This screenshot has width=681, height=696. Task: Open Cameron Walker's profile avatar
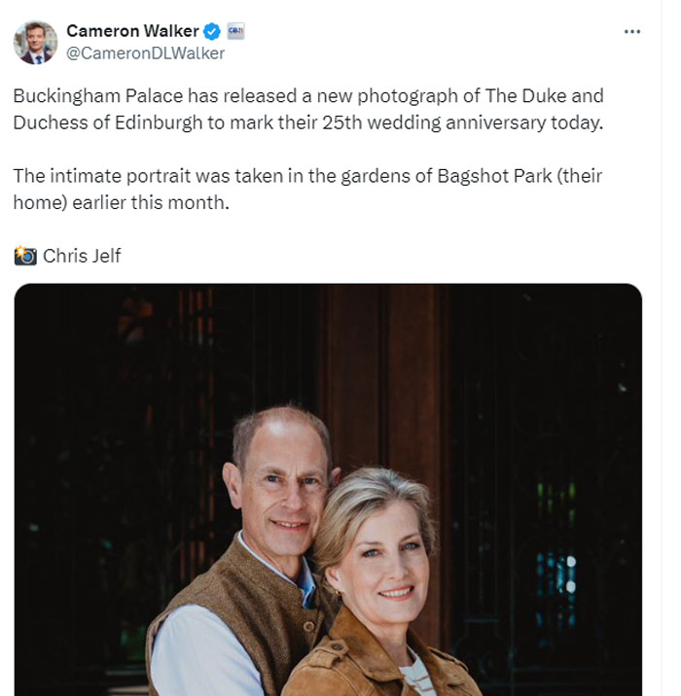coord(36,43)
